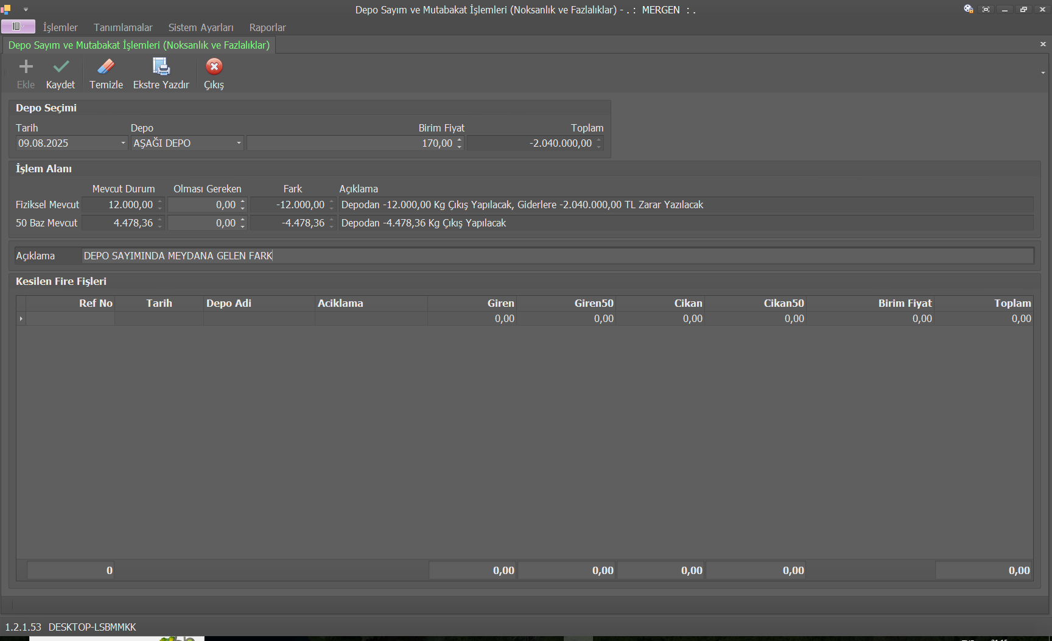The height and width of the screenshot is (641, 1052).
Task: Click the Birim Fiyat stepper arrows
Action: pos(460,143)
